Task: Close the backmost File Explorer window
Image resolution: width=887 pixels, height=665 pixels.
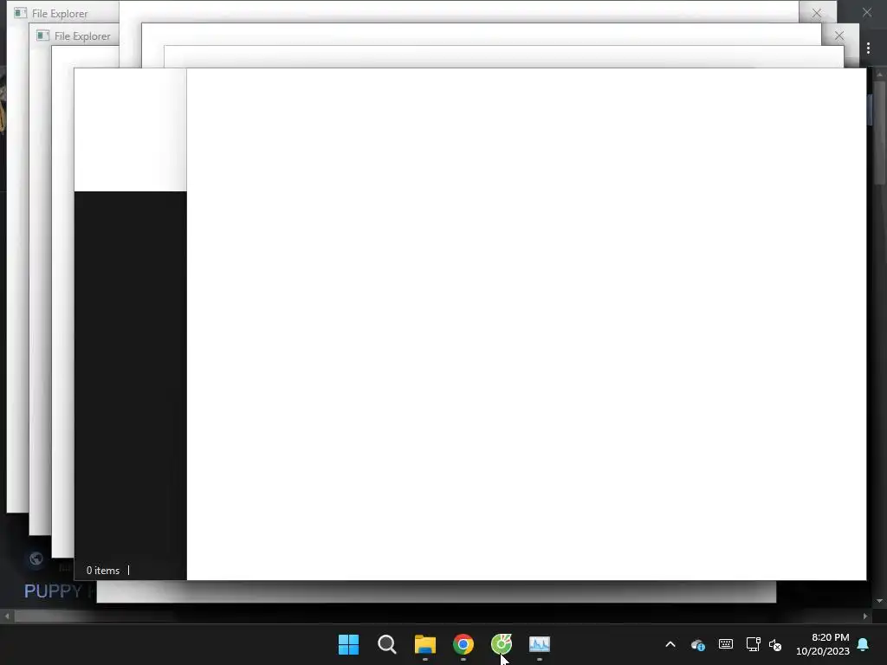Action: [816, 13]
